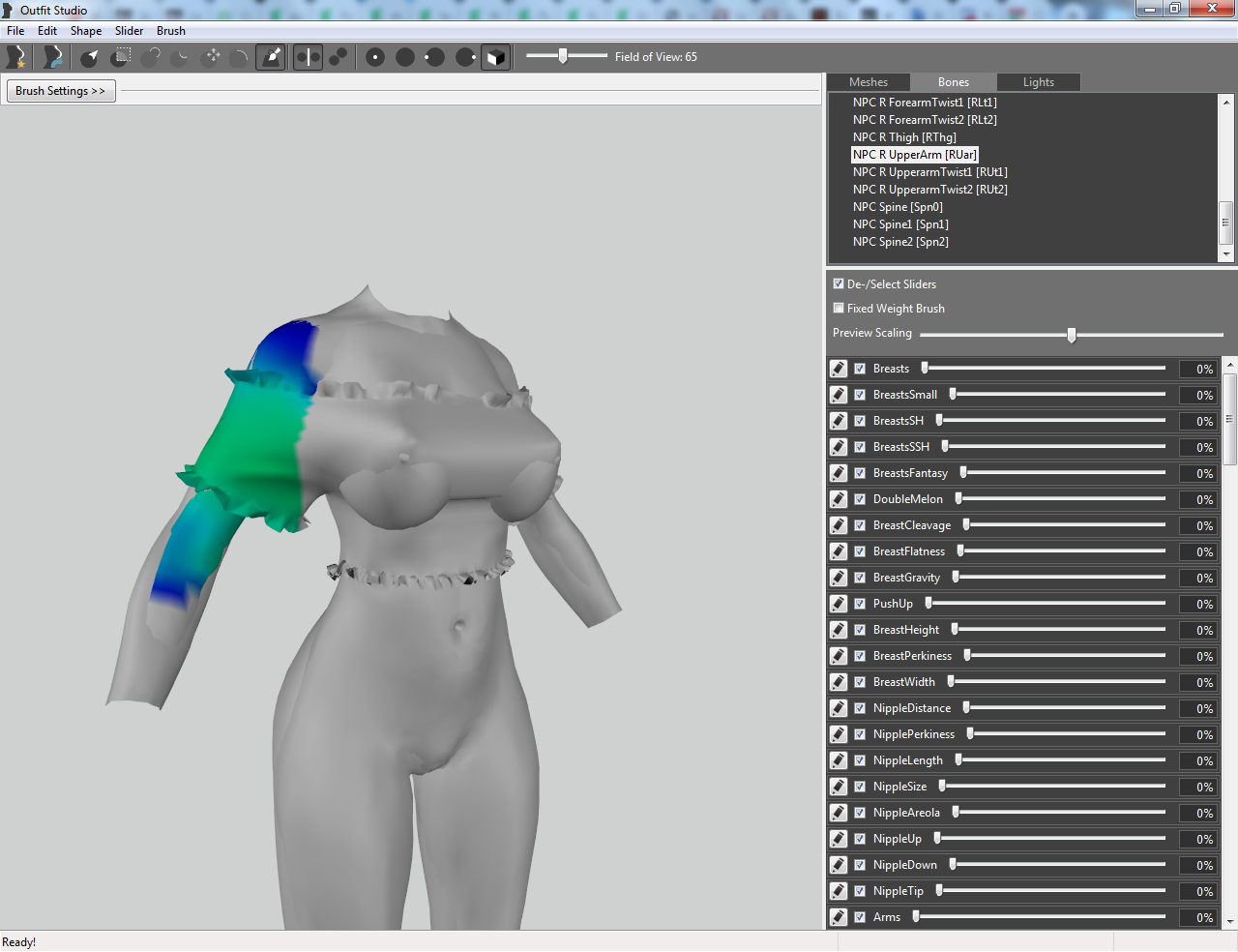1238x952 pixels.
Task: Select the NPC Spine1 [Spn1] bone
Action: coord(900,224)
